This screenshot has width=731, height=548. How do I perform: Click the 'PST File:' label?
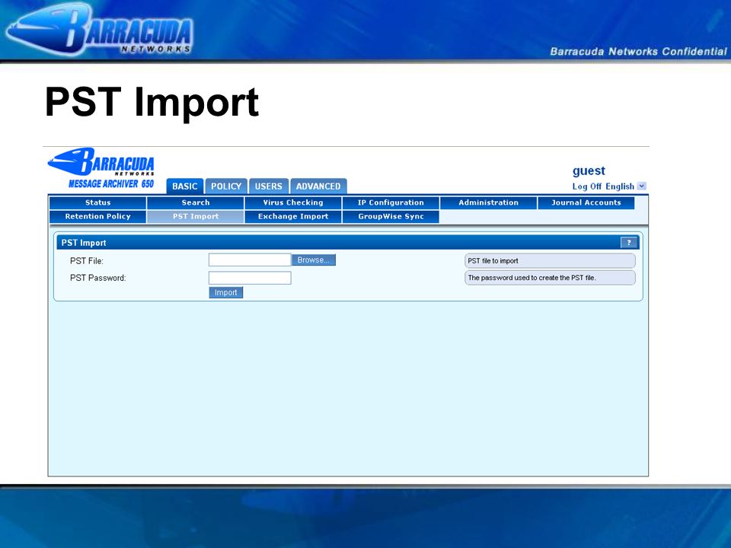click(87, 261)
